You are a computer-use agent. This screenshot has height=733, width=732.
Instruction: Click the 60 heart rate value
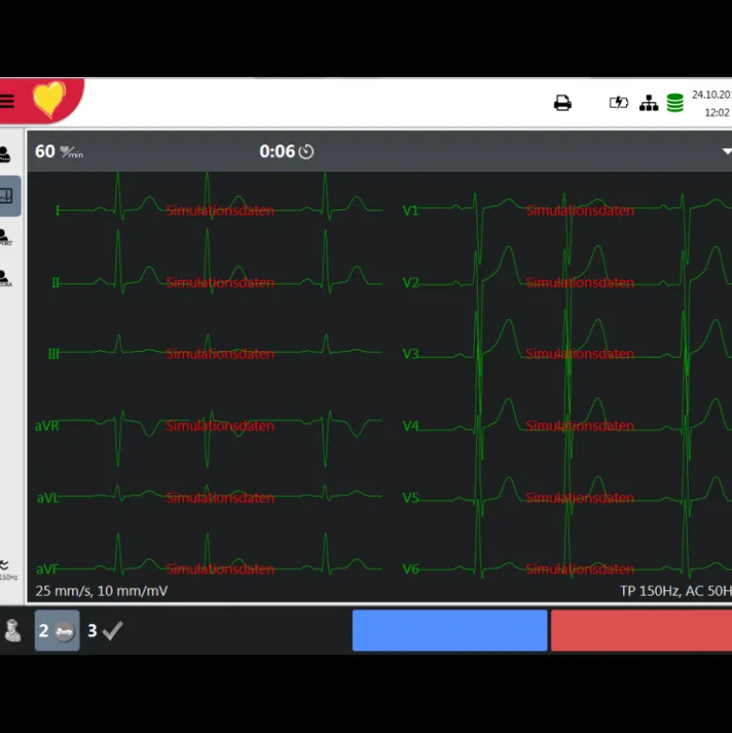point(45,151)
